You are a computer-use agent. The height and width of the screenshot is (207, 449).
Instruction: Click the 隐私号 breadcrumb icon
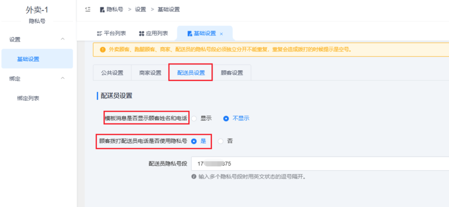tap(103, 9)
